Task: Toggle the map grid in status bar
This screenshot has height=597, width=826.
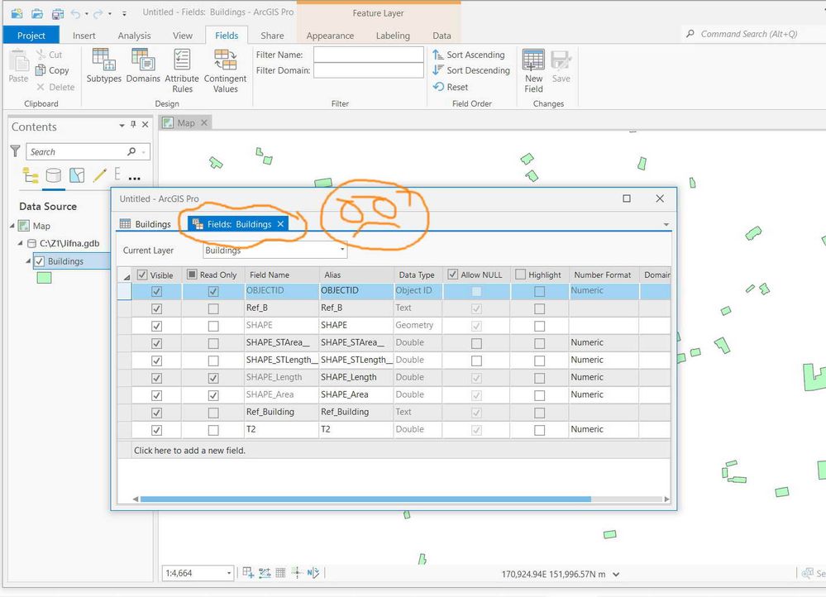Action: [280, 573]
